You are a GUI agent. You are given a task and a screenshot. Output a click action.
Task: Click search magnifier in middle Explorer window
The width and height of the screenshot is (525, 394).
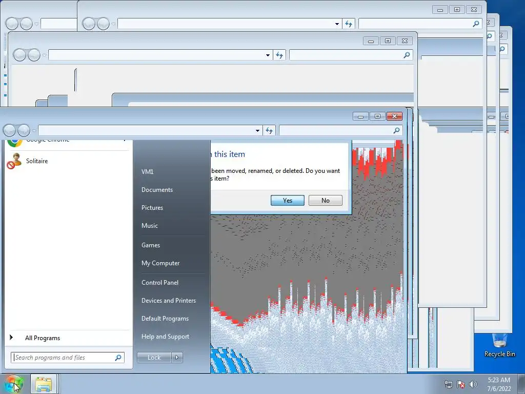click(407, 55)
